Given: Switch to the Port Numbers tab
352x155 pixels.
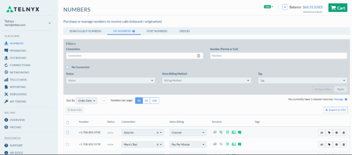Looking at the screenshot, I should click(157, 31).
